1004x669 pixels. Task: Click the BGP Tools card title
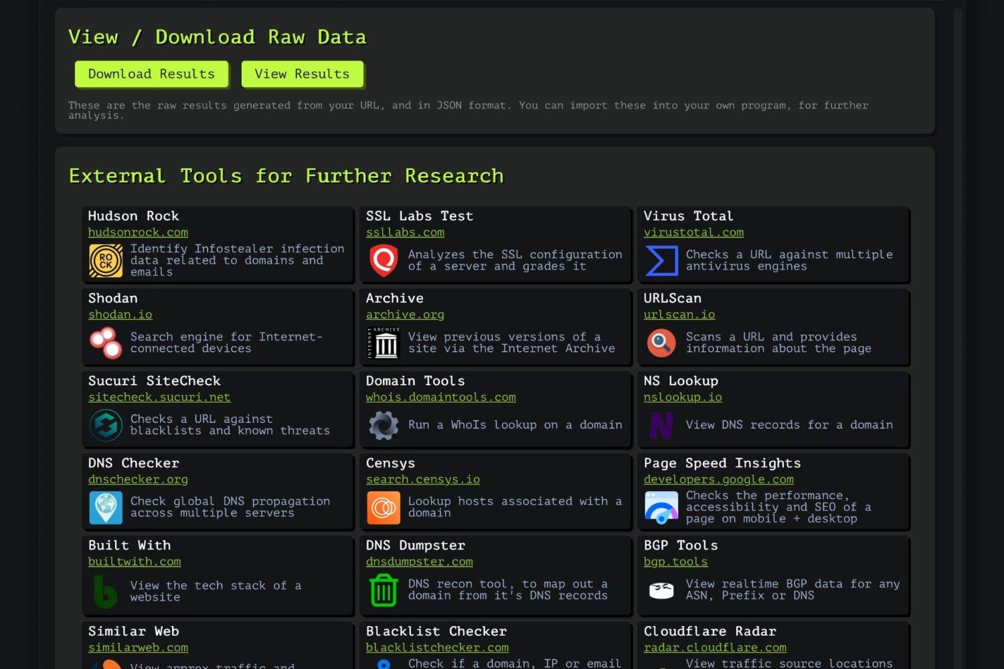(x=681, y=545)
